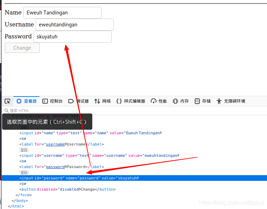Select the button disabled="disabled" node
The width and height of the screenshot is (267, 209).
[67, 189]
